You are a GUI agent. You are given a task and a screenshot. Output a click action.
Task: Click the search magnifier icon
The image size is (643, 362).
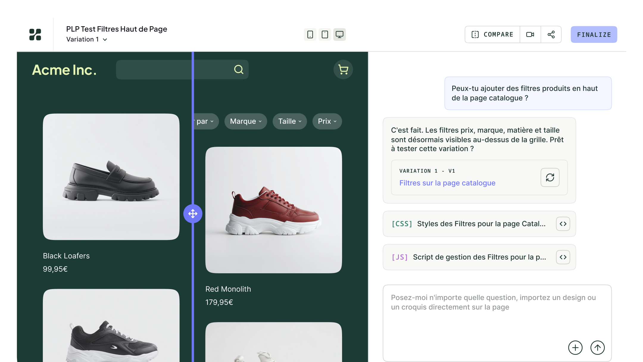[x=238, y=70]
